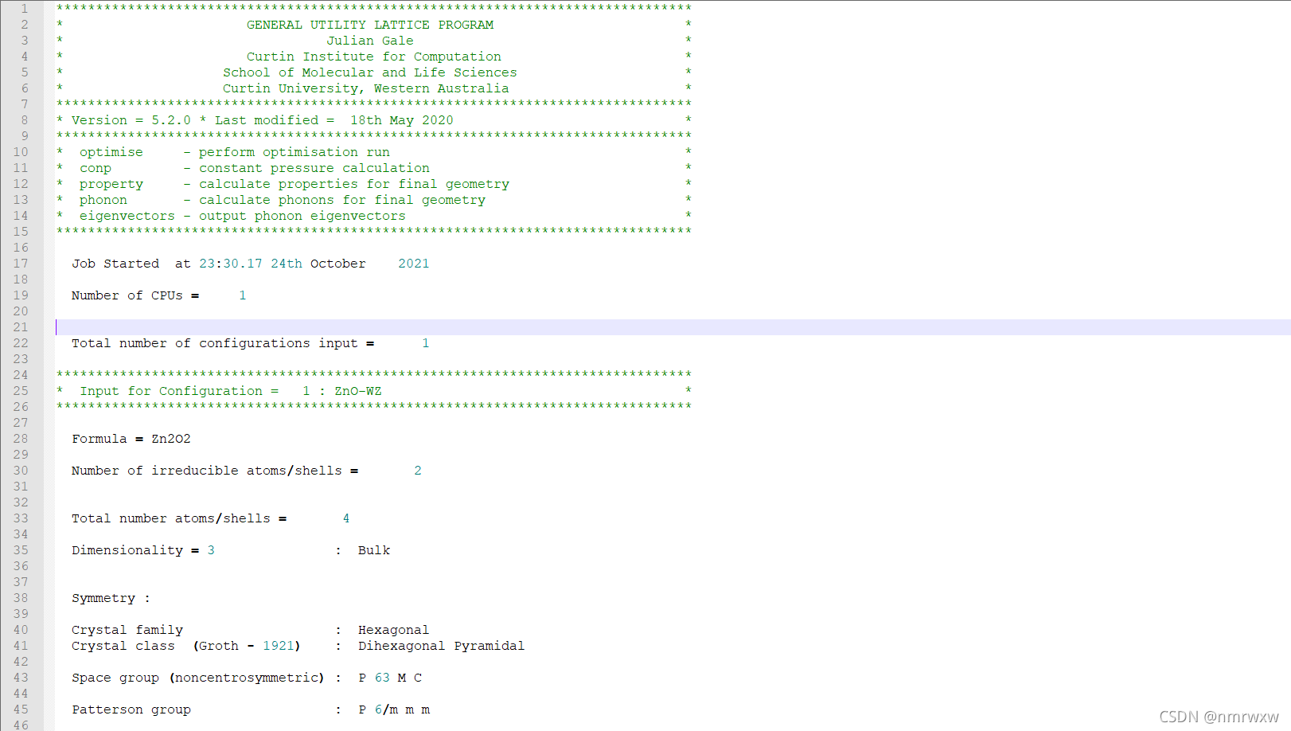1291x731 pixels.
Task: Click 'Total number atoms/shells =' line
Action: [179, 518]
